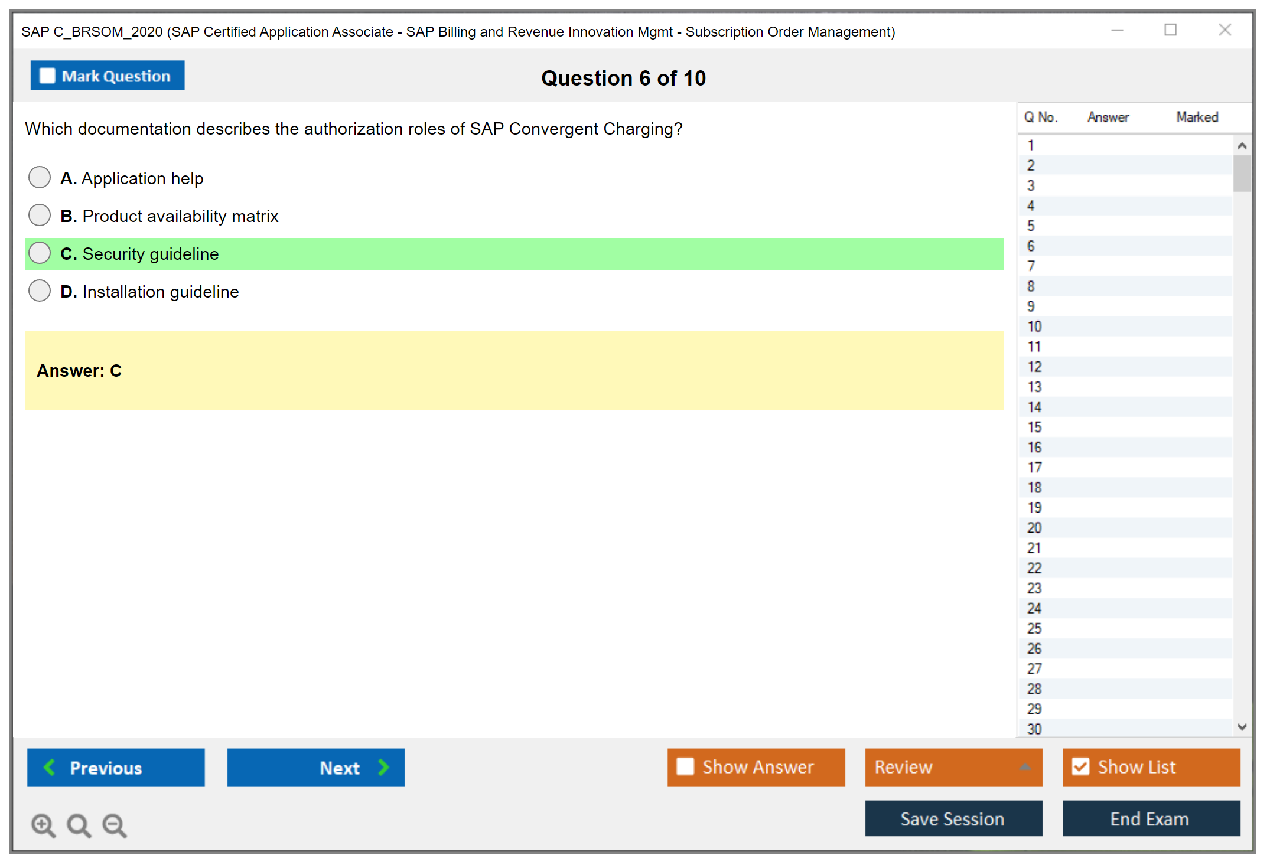Open question 17 from the list
Image resolution: width=1270 pixels, height=868 pixels.
click(1034, 467)
